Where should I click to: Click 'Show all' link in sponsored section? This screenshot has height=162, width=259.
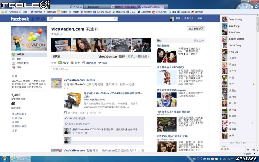tap(199, 40)
